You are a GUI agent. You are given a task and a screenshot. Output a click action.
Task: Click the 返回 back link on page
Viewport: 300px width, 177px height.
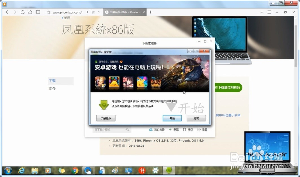coord(66,18)
